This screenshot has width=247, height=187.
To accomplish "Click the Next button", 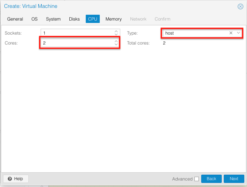I will click(234, 179).
